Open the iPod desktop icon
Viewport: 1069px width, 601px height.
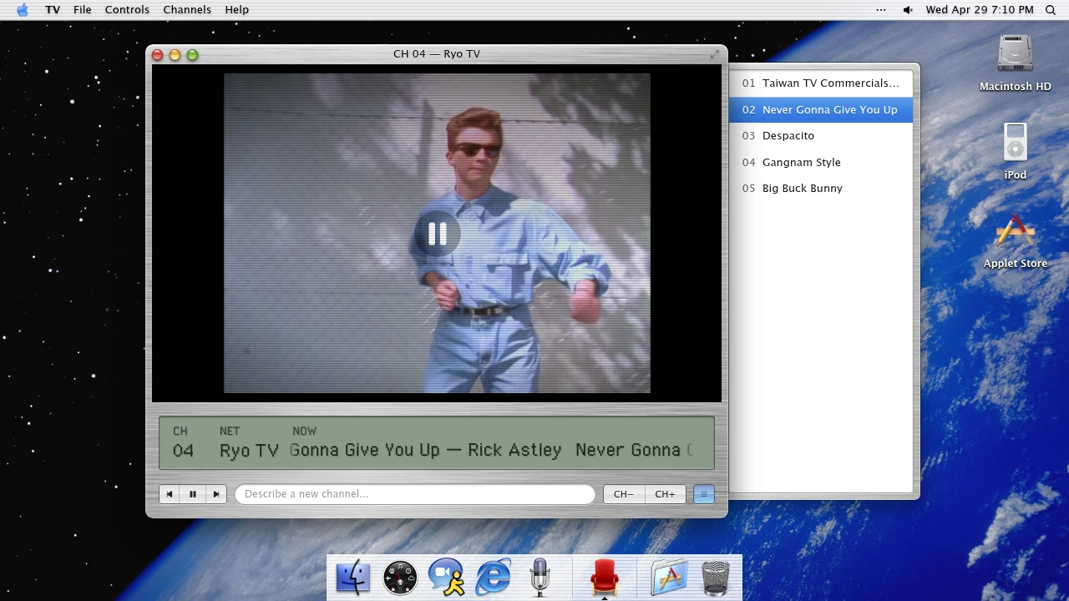click(1016, 152)
